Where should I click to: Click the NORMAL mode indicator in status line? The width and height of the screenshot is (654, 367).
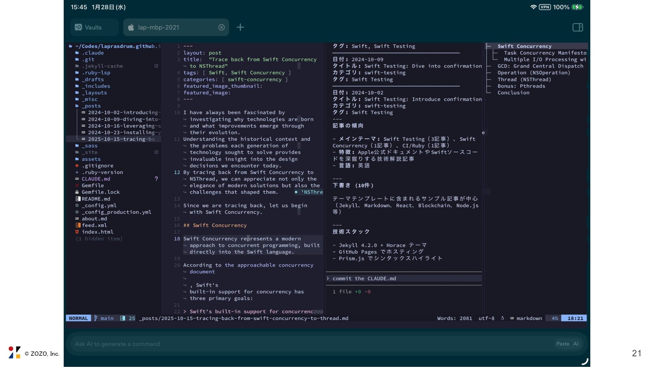[x=78, y=318]
